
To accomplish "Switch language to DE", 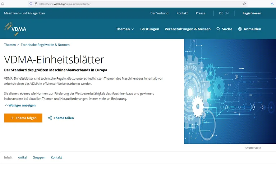I will pyautogui.click(x=221, y=13).
